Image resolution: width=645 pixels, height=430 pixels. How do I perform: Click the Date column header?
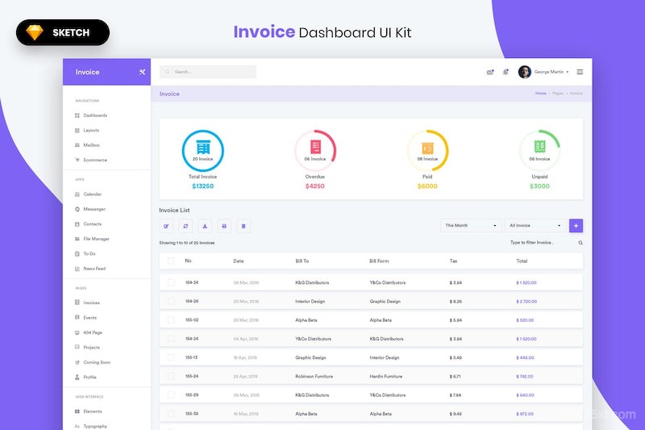coord(238,261)
